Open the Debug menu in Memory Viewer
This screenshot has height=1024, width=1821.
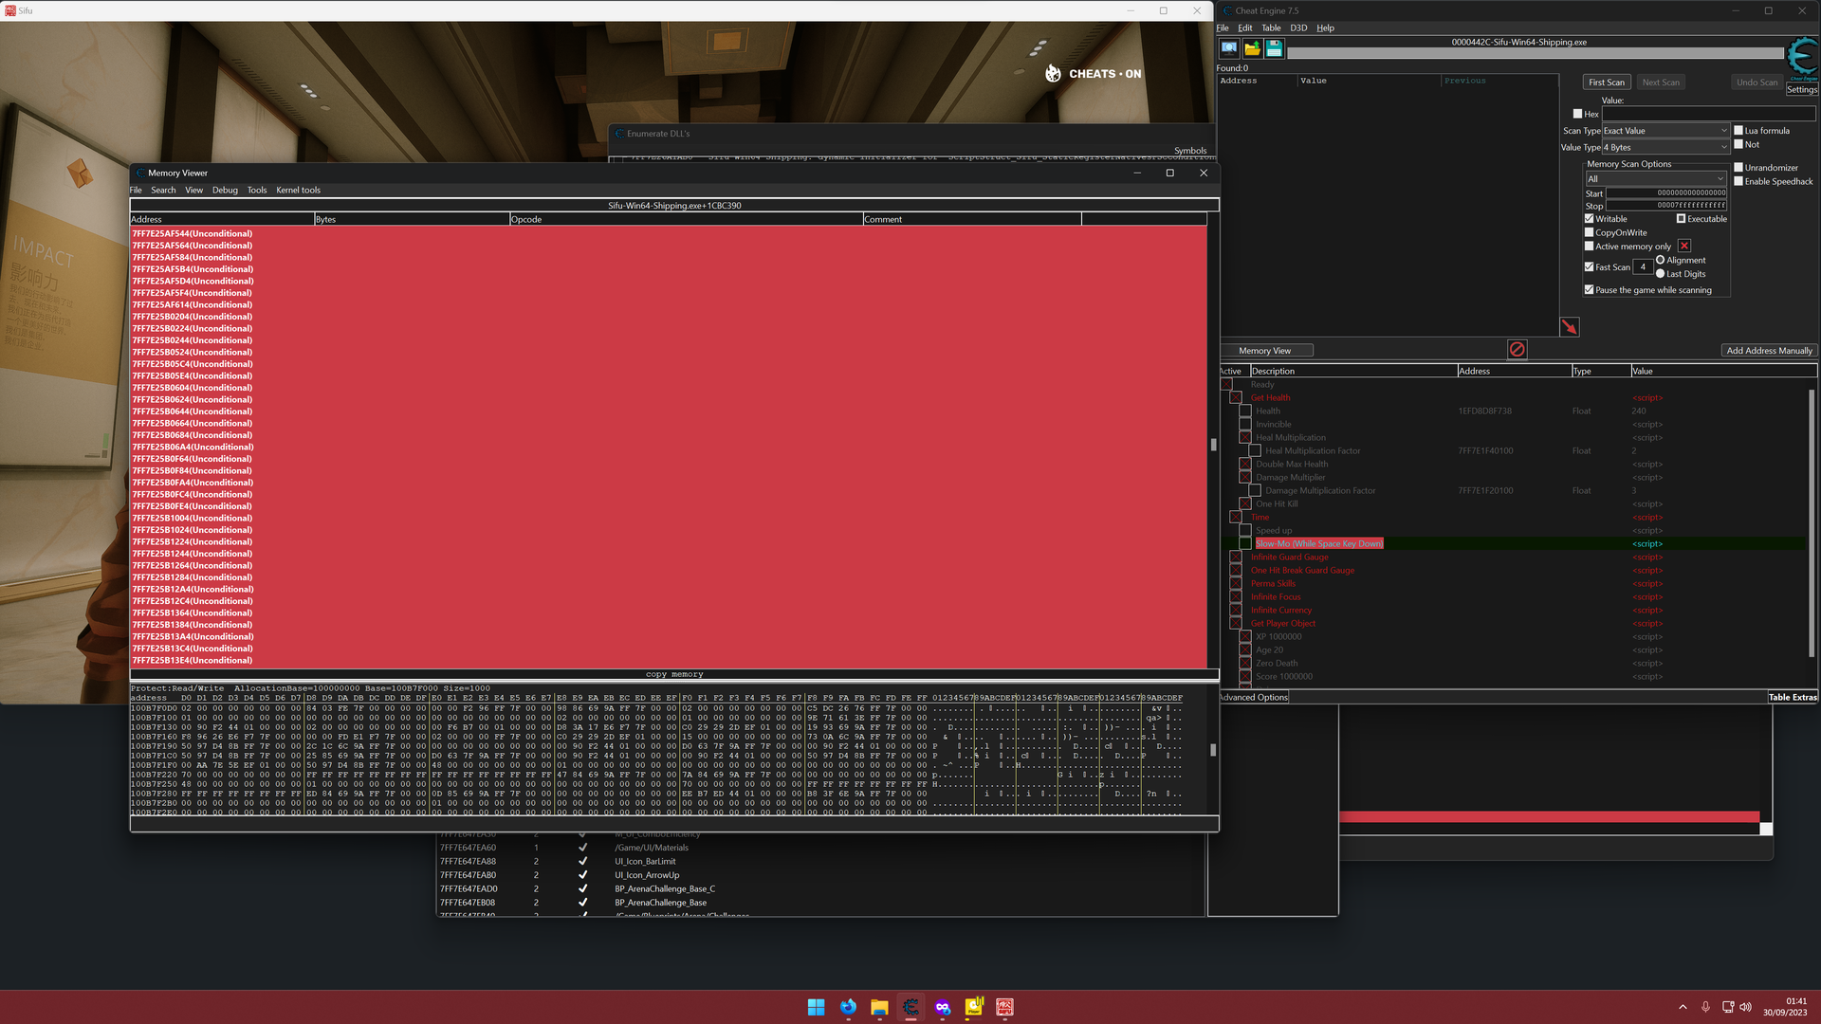225,190
